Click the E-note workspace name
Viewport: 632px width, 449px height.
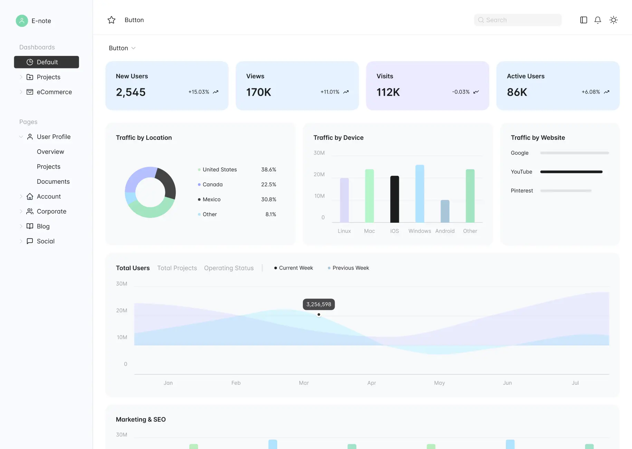coord(41,21)
